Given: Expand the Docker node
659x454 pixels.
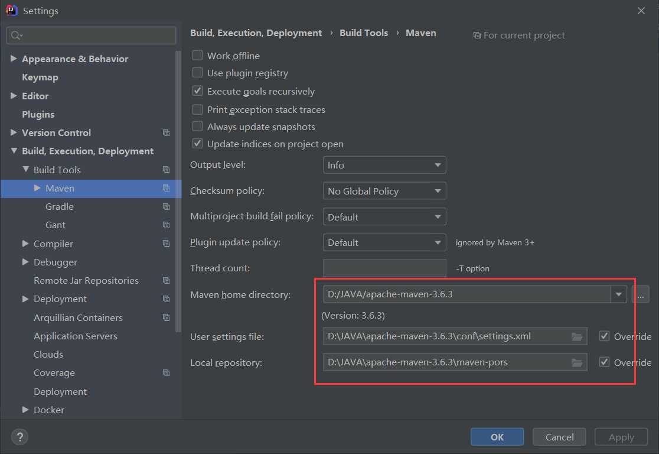Looking at the screenshot, I should (25, 410).
